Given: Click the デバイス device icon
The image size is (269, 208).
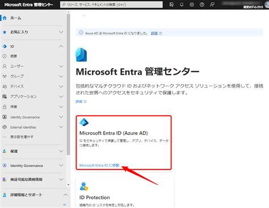Looking at the screenshot, I should coord(5,86).
